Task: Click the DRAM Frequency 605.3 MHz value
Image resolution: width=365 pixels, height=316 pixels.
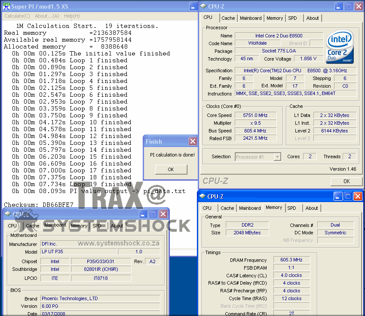Action: tap(291, 260)
